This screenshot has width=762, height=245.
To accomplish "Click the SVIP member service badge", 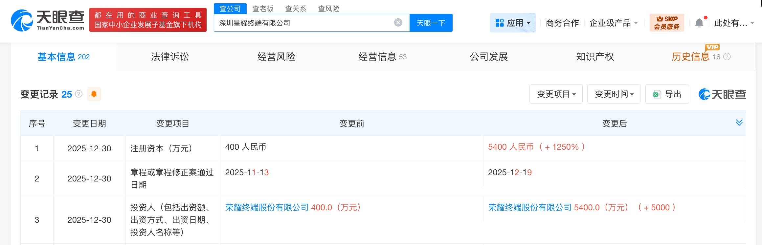I will (x=666, y=23).
